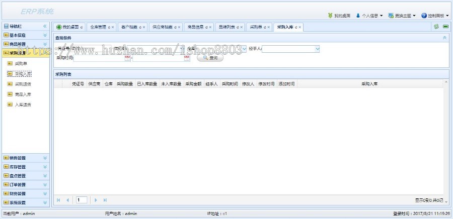Close the 采购入库 tab
This screenshot has width=453, height=219.
(x=299, y=27)
